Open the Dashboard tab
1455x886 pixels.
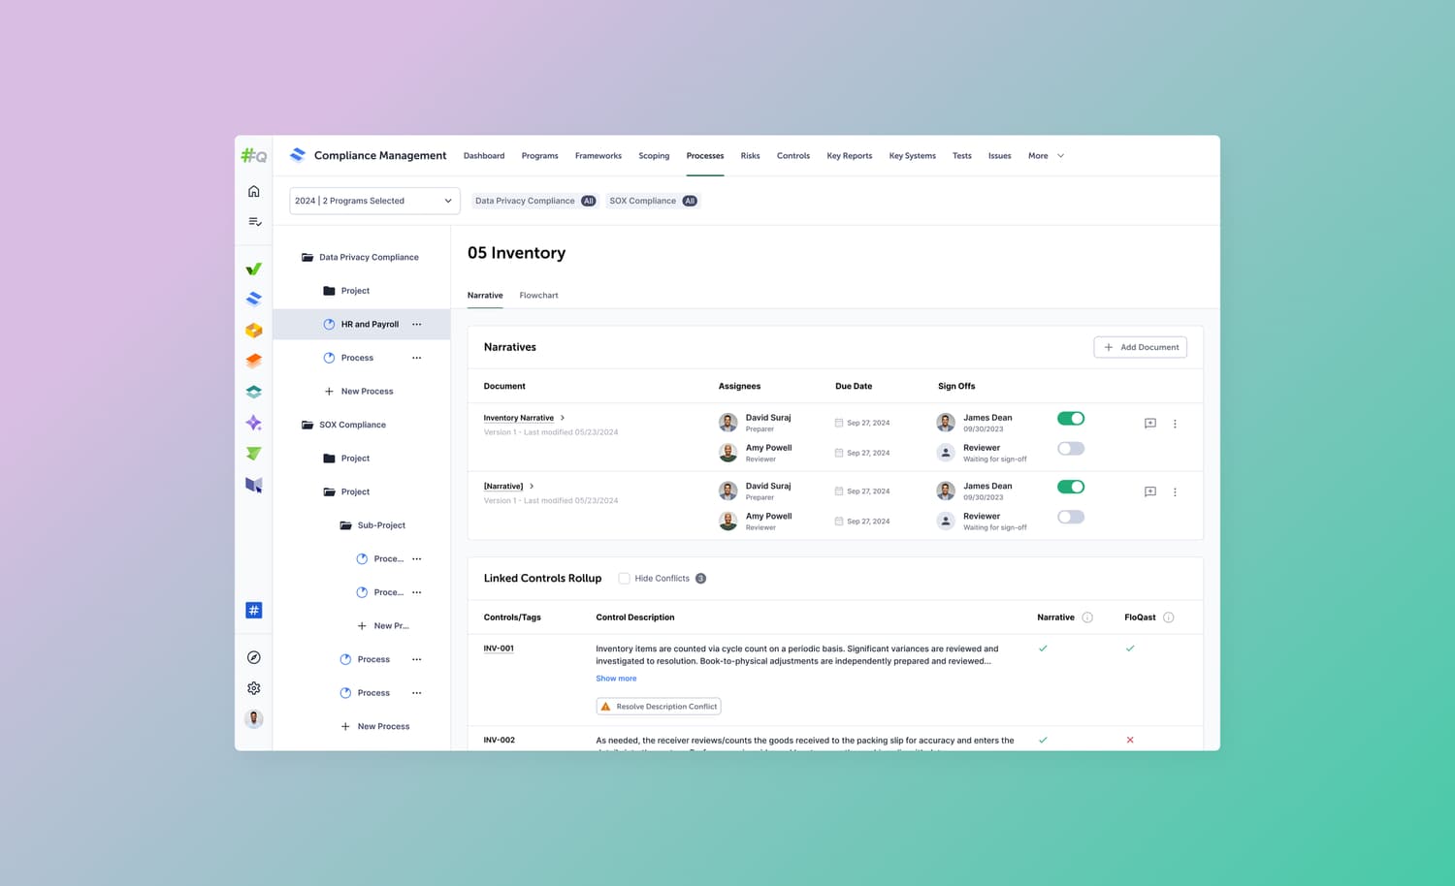pos(484,156)
